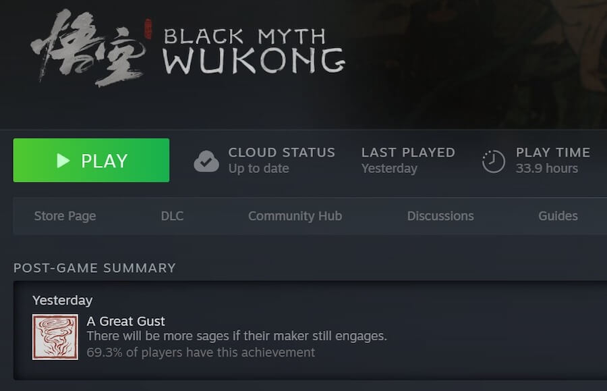Click the play triangle icon

click(x=63, y=161)
